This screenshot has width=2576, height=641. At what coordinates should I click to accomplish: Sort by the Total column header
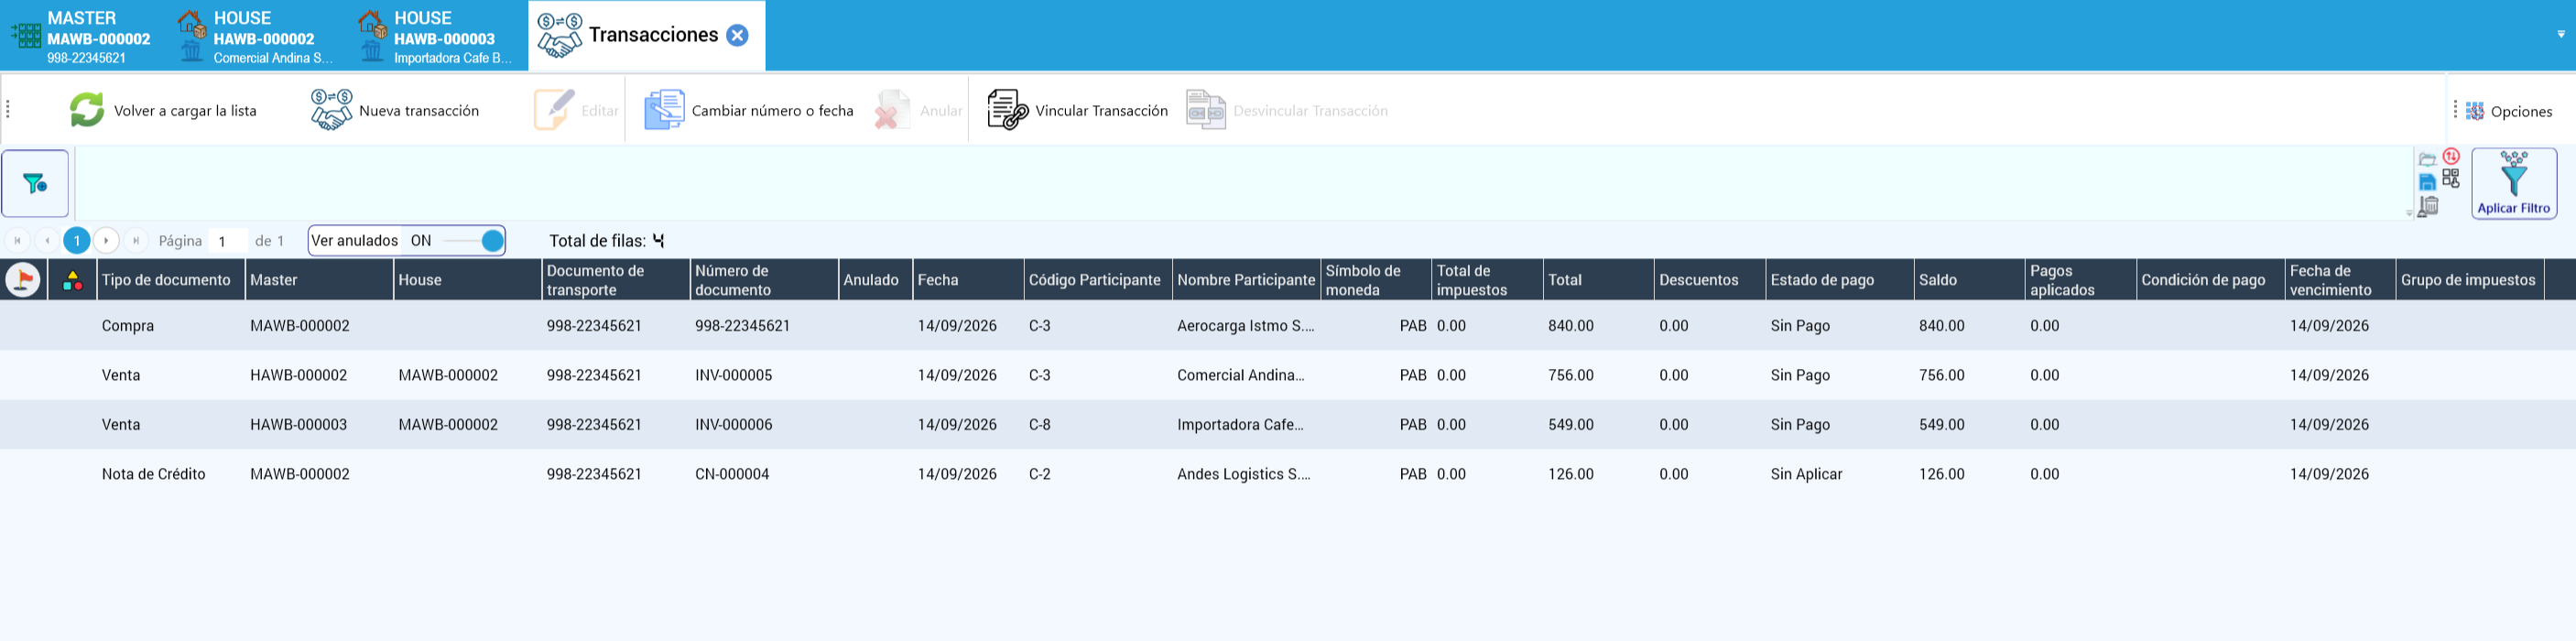coord(1598,280)
